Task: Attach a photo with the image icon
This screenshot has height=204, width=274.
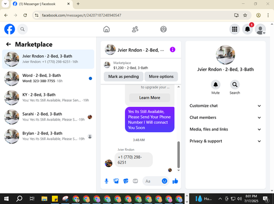Action: tap(116, 181)
